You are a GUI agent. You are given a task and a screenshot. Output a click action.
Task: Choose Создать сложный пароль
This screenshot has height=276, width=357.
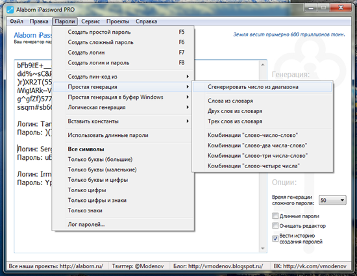(x=123, y=42)
